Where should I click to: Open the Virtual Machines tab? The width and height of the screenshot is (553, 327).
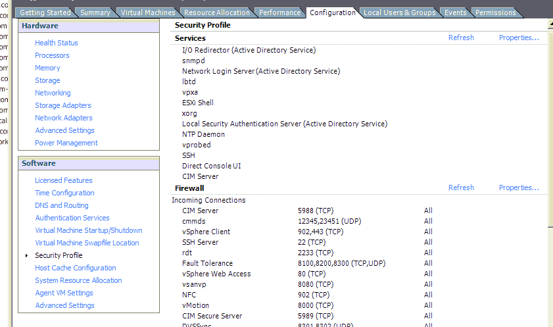click(x=148, y=13)
